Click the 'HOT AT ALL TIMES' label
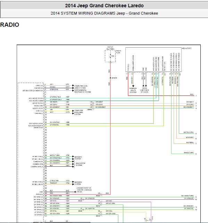The width and height of the screenshot is (208, 223). click(110, 48)
